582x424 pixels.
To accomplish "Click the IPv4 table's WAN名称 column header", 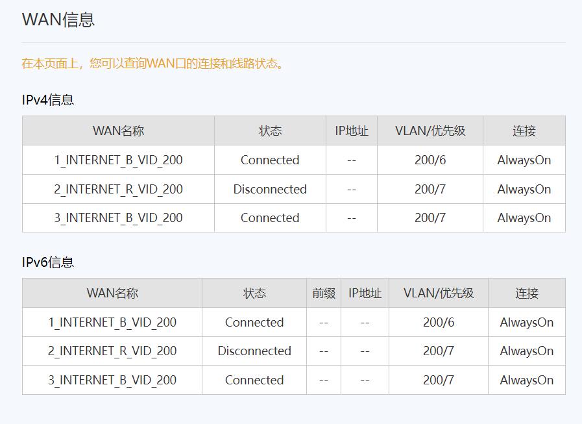I will tap(118, 131).
